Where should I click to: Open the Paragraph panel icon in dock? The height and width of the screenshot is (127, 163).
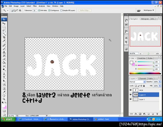126,42
